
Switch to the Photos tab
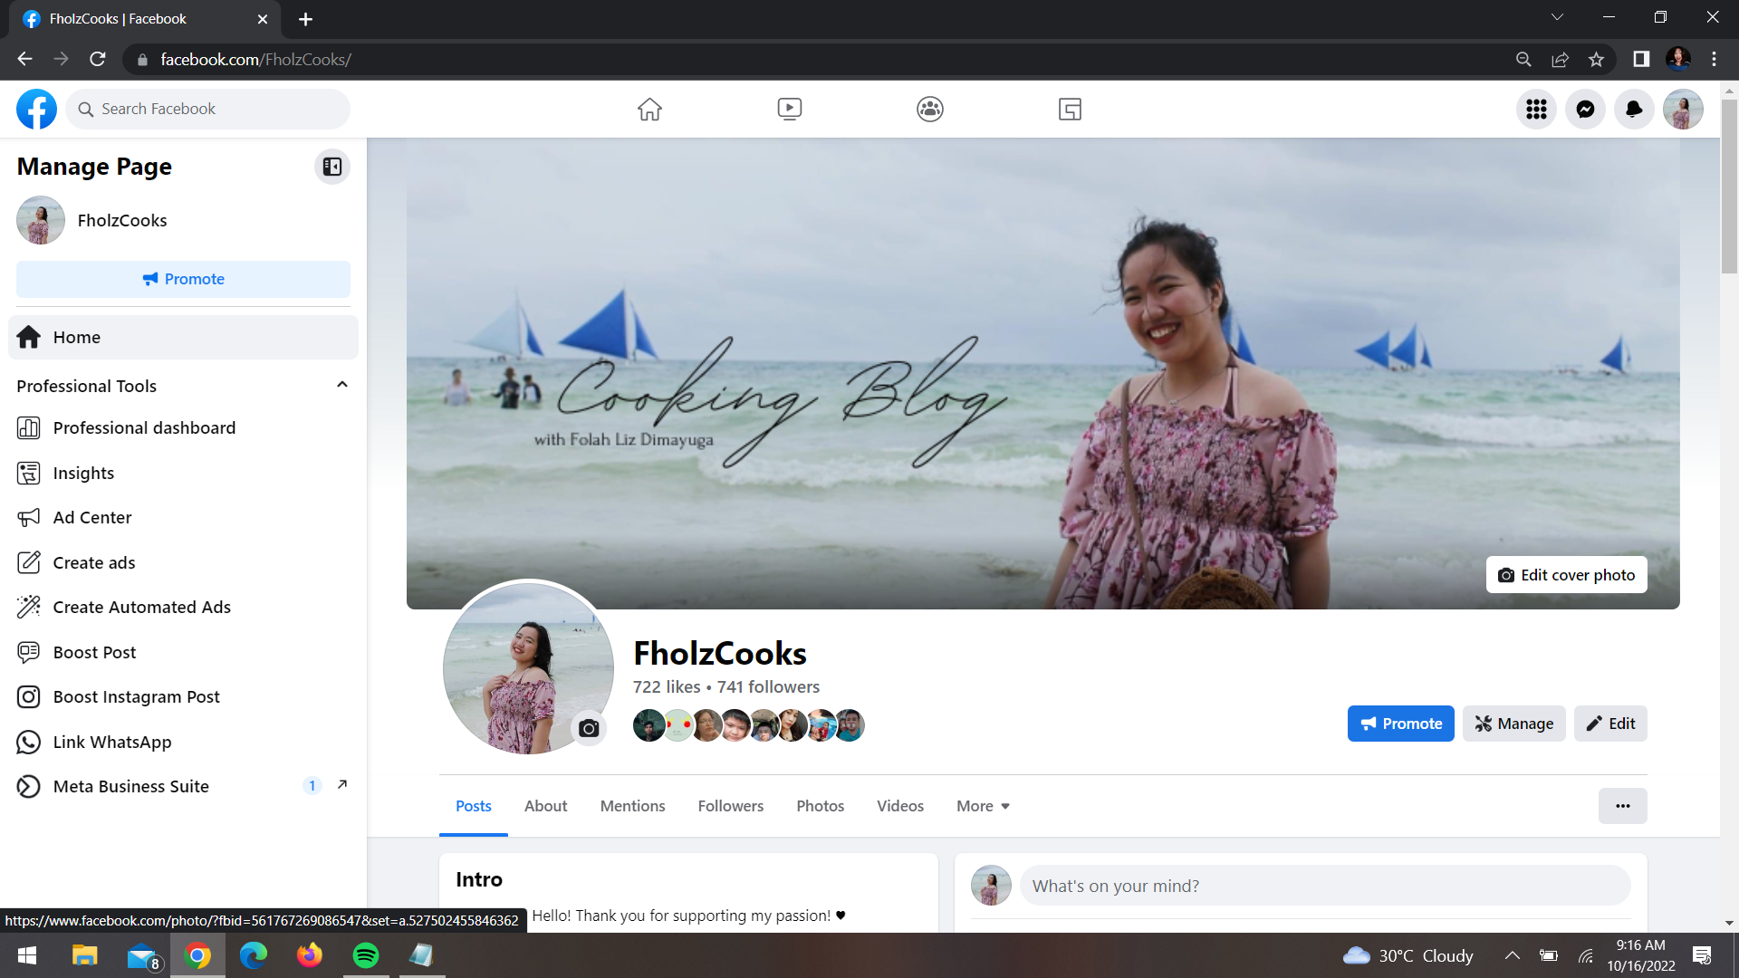point(820,806)
